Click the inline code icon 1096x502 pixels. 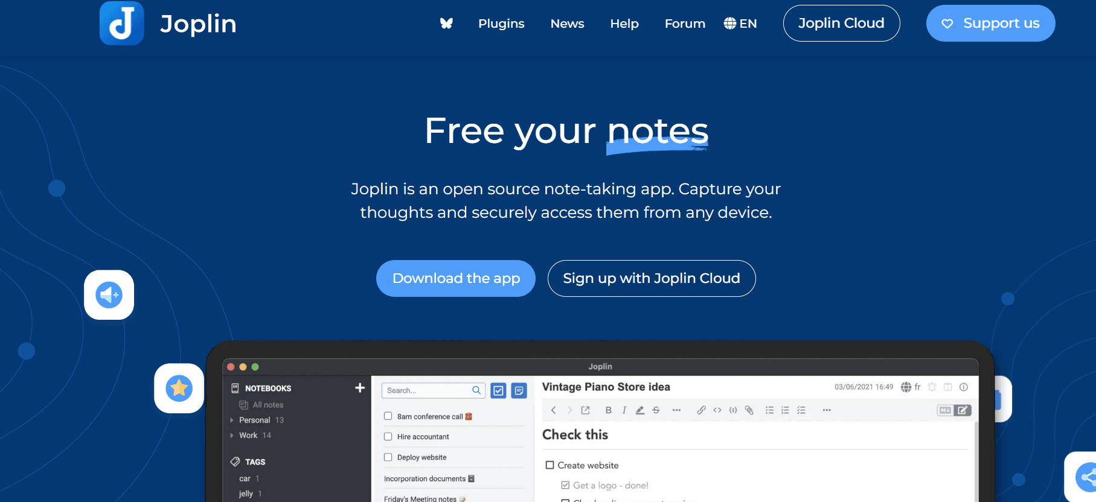(x=717, y=410)
